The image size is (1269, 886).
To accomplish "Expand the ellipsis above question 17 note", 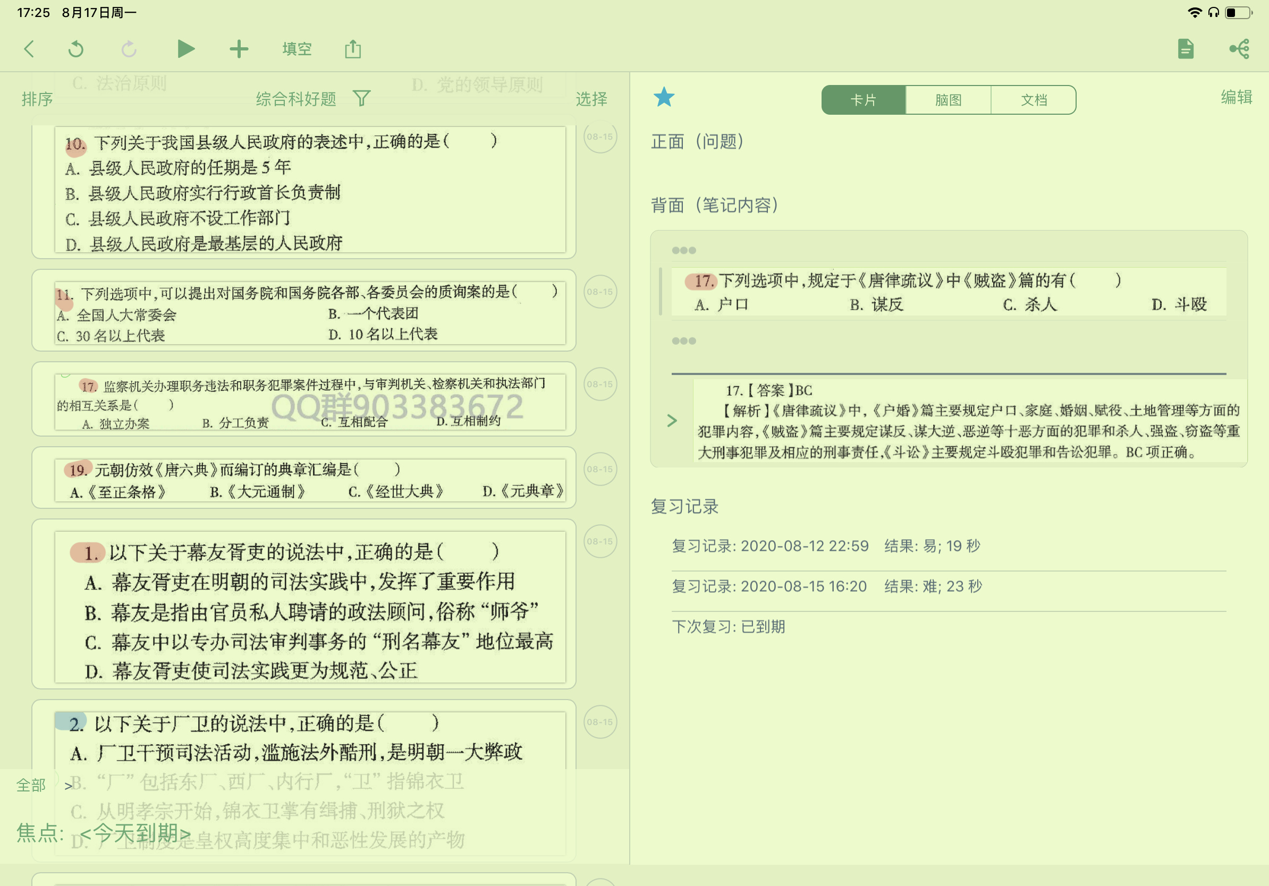I will click(x=684, y=250).
